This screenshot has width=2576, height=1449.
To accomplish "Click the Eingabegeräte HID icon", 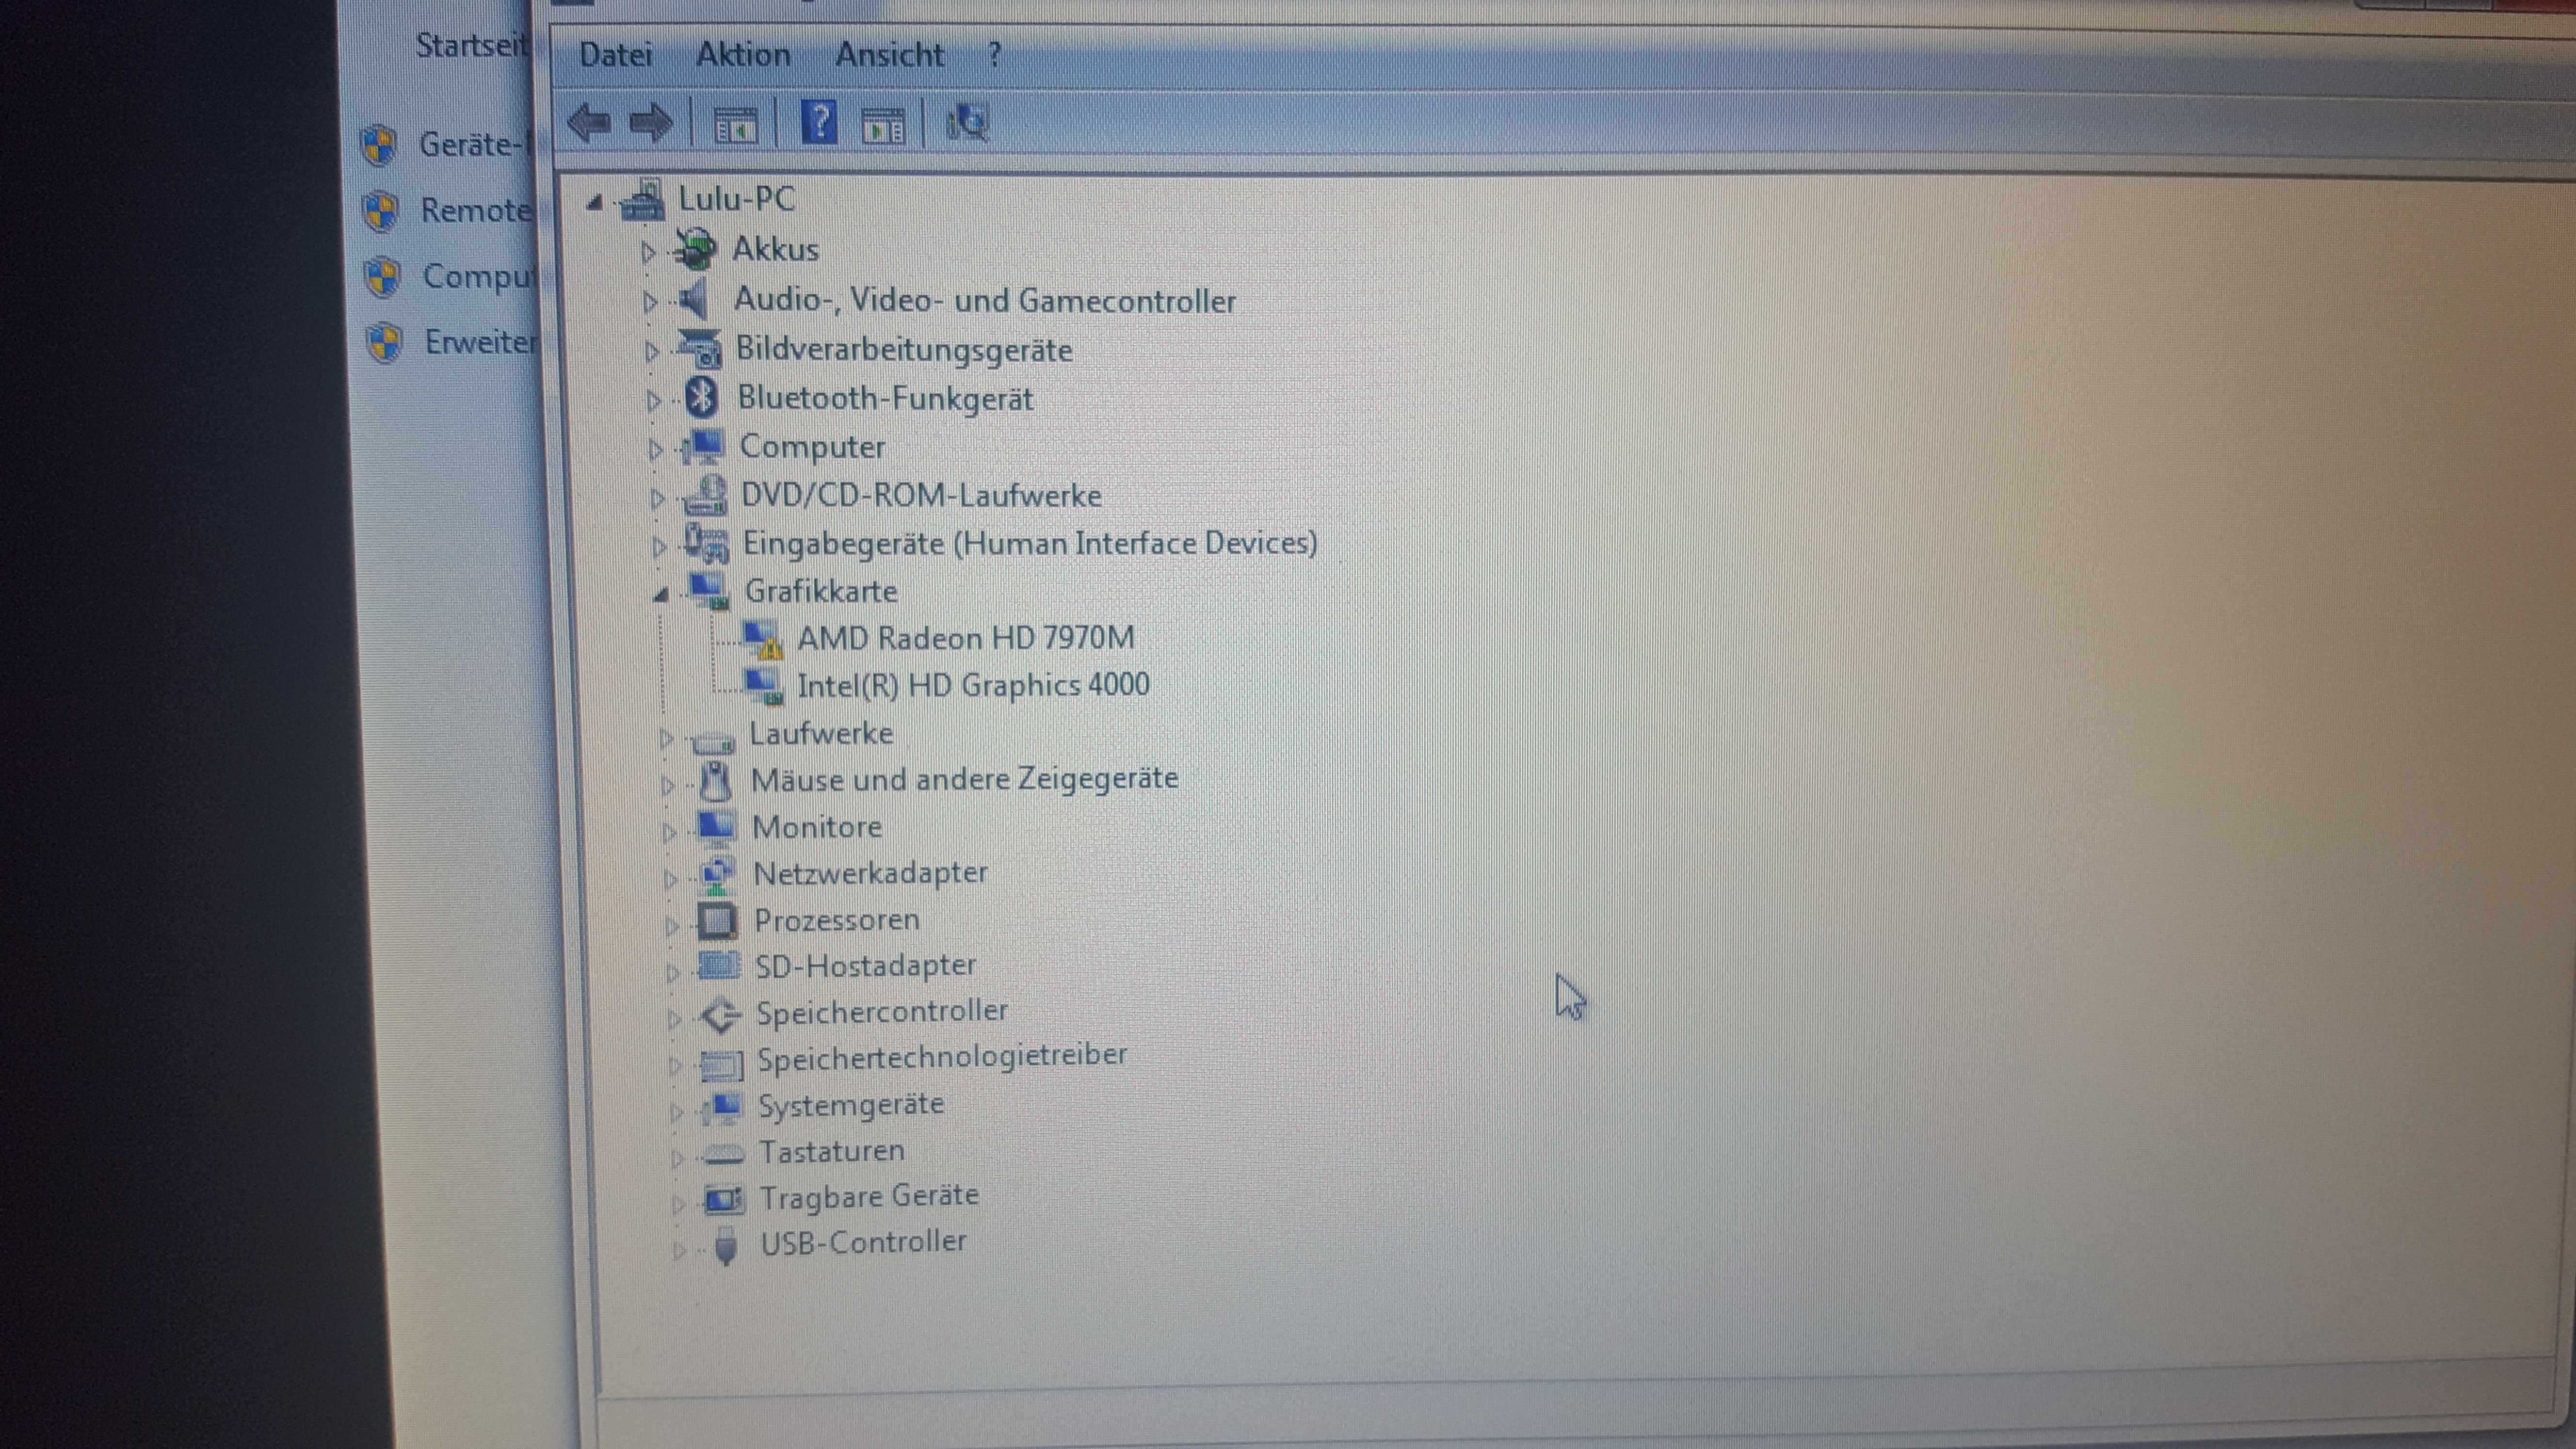I will [x=707, y=544].
